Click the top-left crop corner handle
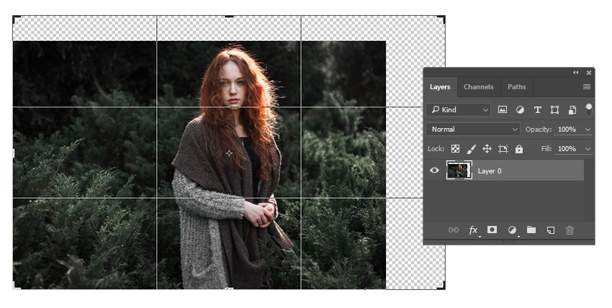 coord(17,19)
